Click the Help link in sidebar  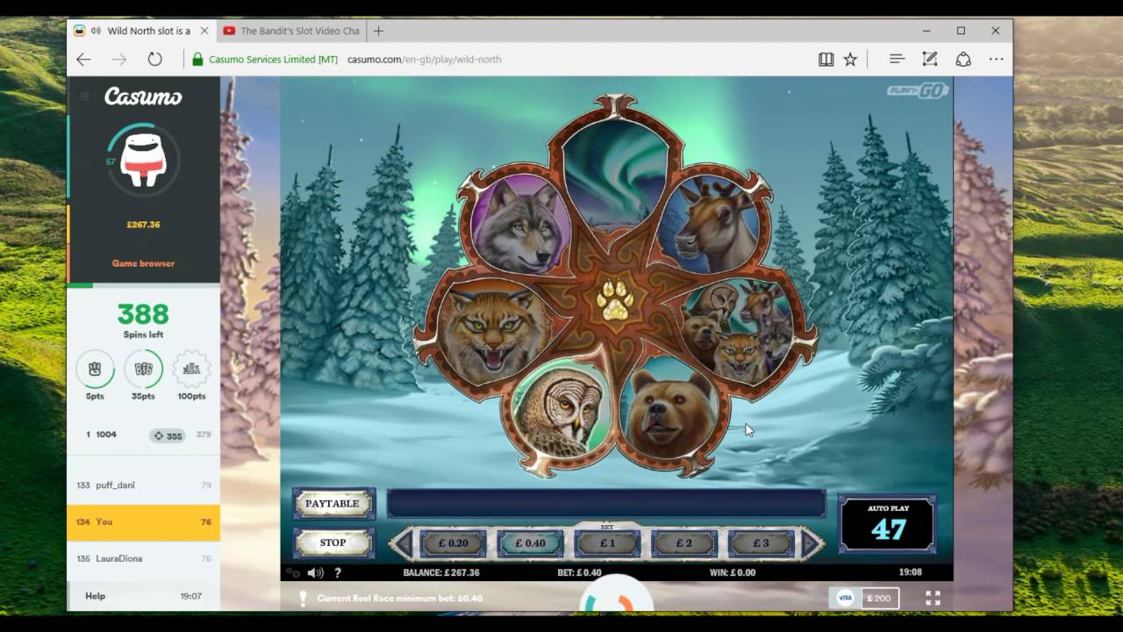[x=95, y=596]
